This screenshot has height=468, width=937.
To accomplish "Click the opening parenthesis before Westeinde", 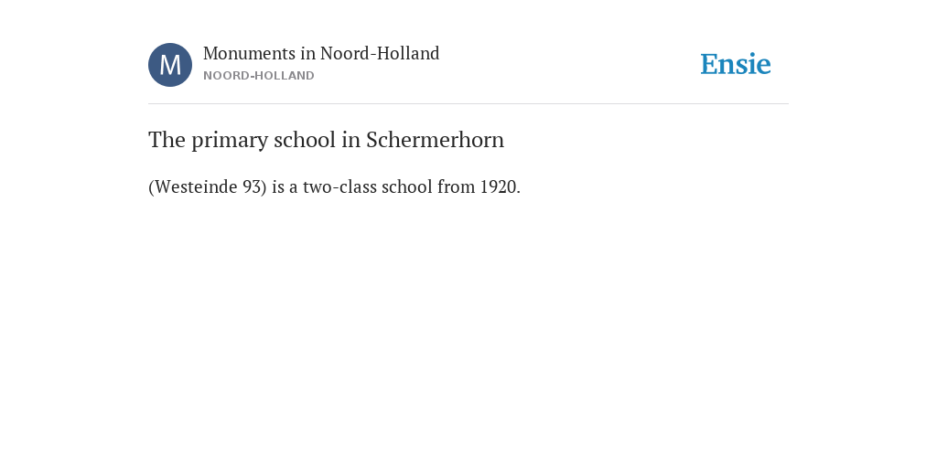I will (x=151, y=186).
